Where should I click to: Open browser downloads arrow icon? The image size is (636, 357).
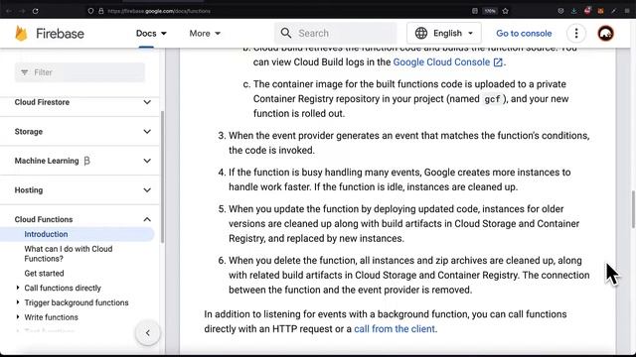(574, 11)
